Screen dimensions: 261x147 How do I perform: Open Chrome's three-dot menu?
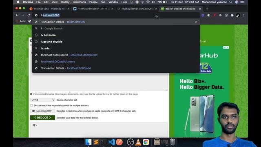point(244,16)
